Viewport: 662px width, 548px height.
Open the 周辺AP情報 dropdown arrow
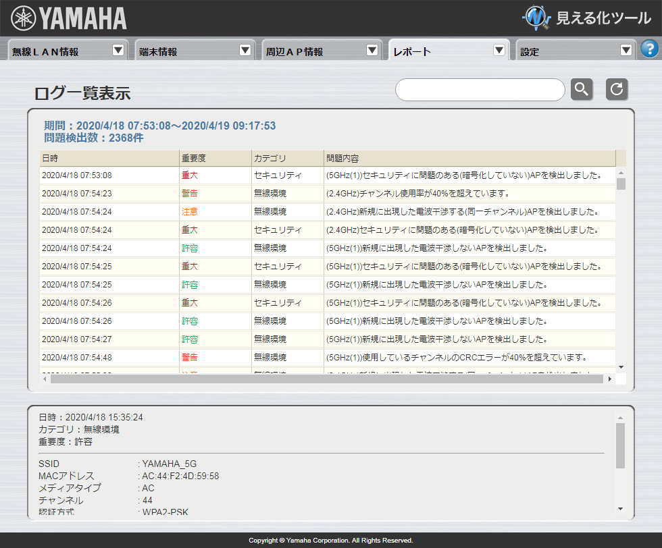pos(372,49)
